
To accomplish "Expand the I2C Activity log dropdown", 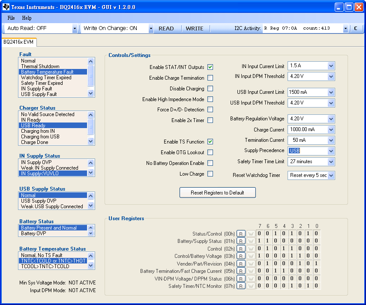I will coord(345,28).
